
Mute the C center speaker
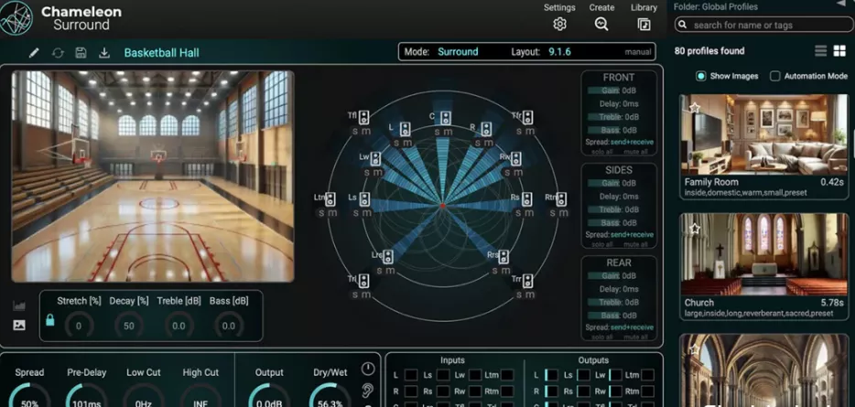[x=448, y=132]
